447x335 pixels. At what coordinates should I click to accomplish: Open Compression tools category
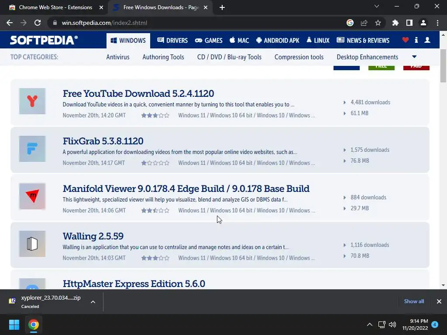point(299,57)
